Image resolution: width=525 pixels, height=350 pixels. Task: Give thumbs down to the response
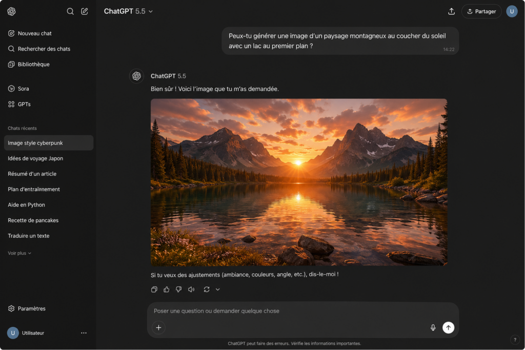point(179,289)
